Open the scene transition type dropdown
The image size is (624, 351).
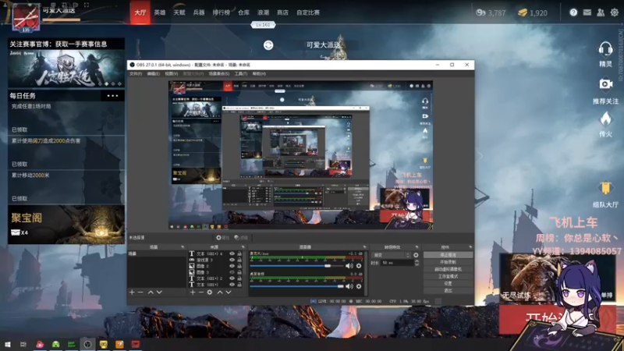(392, 255)
